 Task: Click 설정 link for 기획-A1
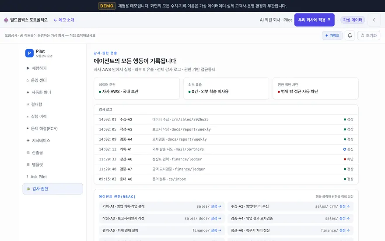[216, 206]
